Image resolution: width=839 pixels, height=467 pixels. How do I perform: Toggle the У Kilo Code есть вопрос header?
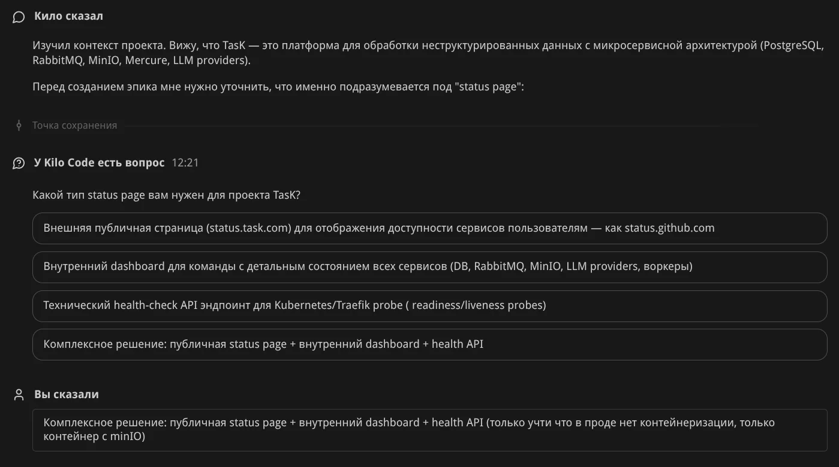(99, 163)
